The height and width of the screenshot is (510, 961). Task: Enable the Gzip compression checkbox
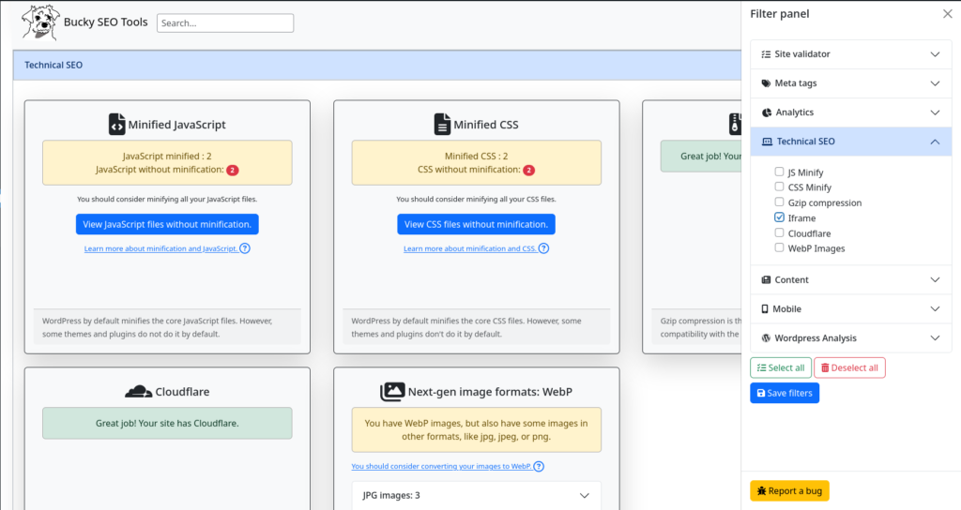[779, 202]
